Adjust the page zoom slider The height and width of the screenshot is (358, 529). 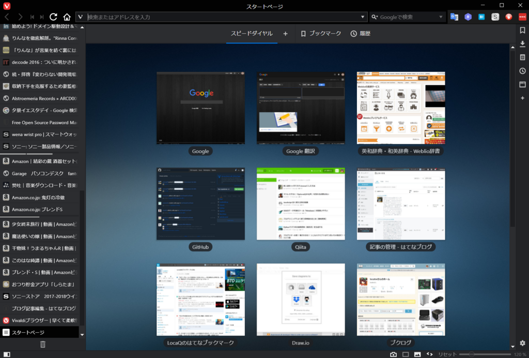point(485,354)
